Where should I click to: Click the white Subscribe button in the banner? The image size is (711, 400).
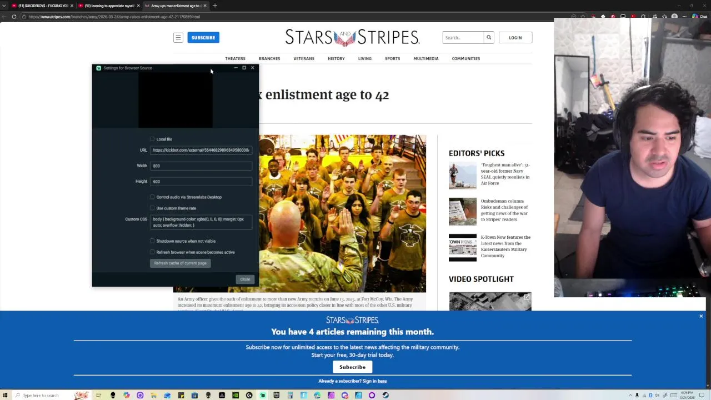[x=353, y=367]
